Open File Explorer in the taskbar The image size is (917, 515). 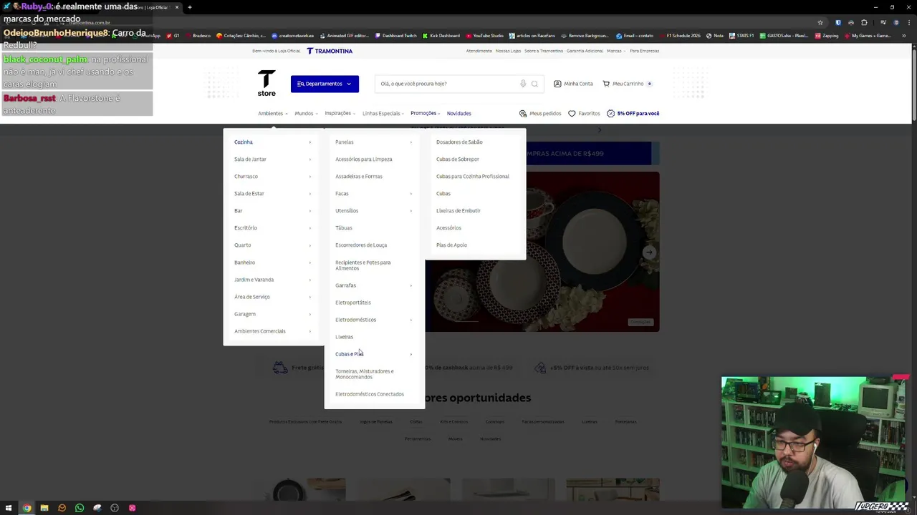(x=44, y=508)
